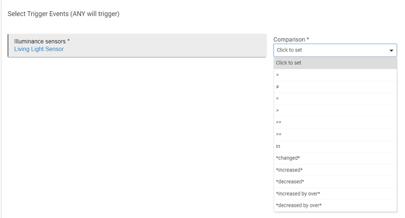Open the Living Light Sensor link
The width and height of the screenshot is (405, 218).
click(39, 49)
